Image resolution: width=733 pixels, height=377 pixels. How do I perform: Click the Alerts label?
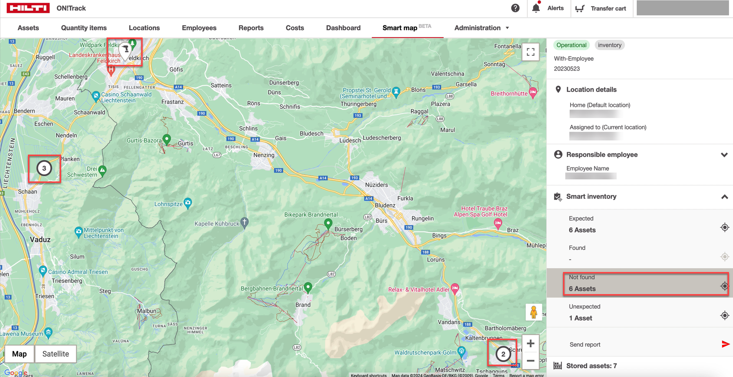[x=555, y=8]
